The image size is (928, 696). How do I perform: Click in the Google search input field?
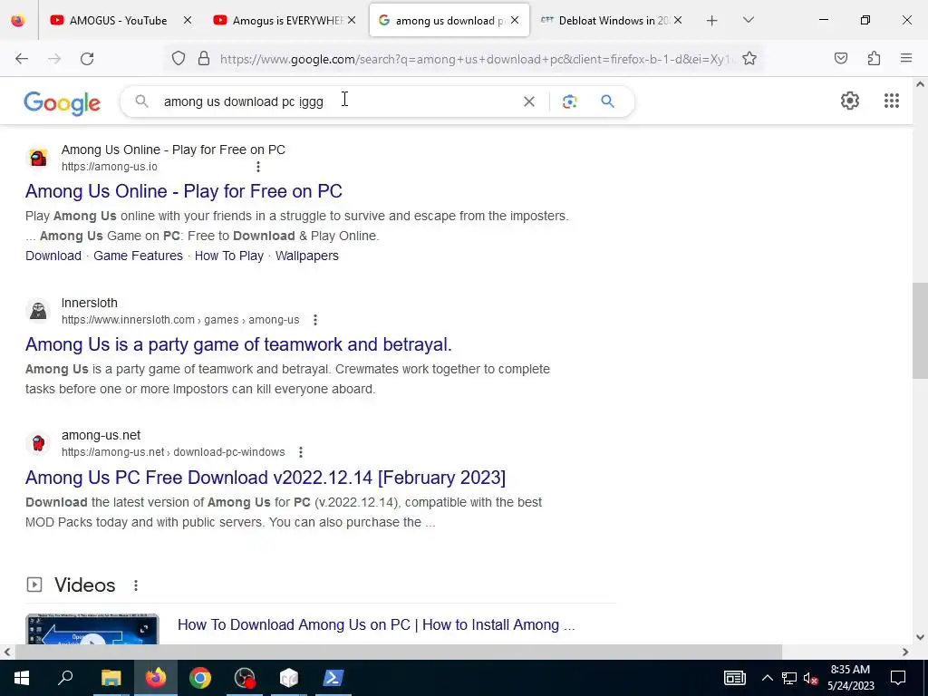[337, 101]
